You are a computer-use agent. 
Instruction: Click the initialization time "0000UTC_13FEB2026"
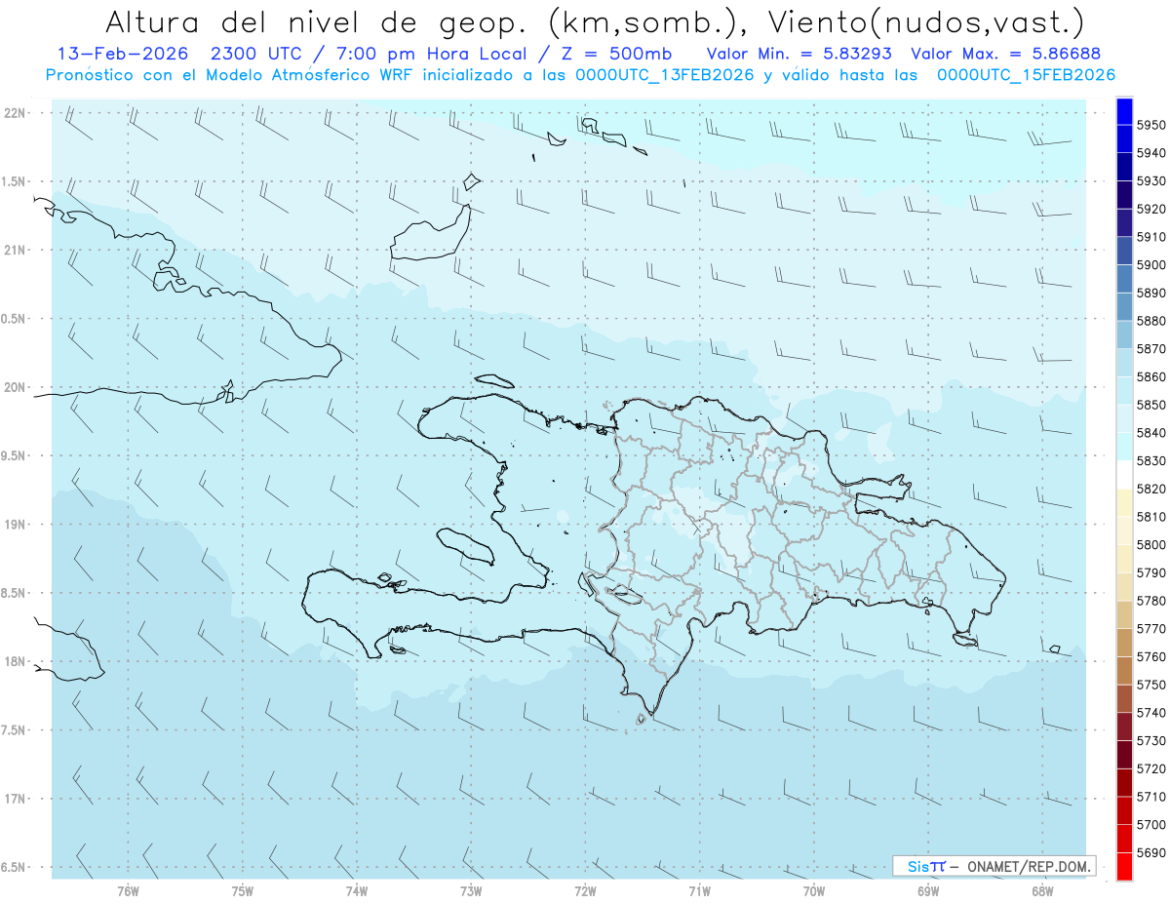pyautogui.click(x=665, y=75)
